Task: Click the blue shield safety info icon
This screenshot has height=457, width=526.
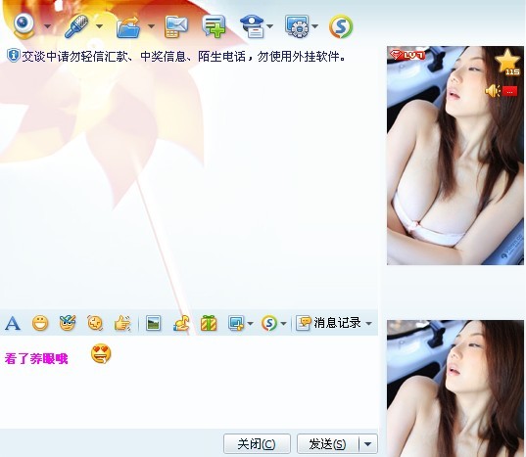Action: 14,55
